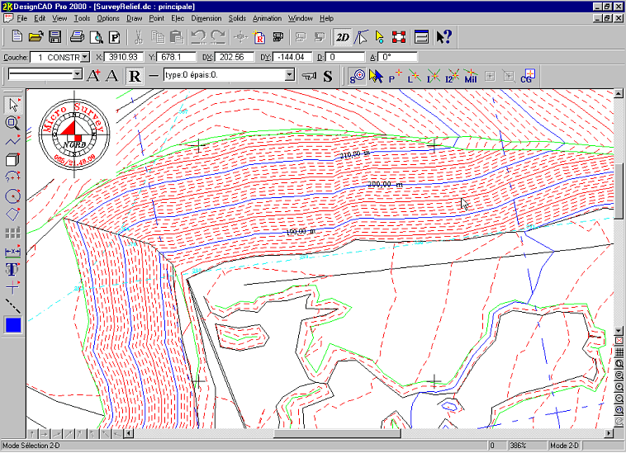The height and width of the screenshot is (453, 626).
Task: Toggle the 2D view mode button
Action: pyautogui.click(x=342, y=36)
